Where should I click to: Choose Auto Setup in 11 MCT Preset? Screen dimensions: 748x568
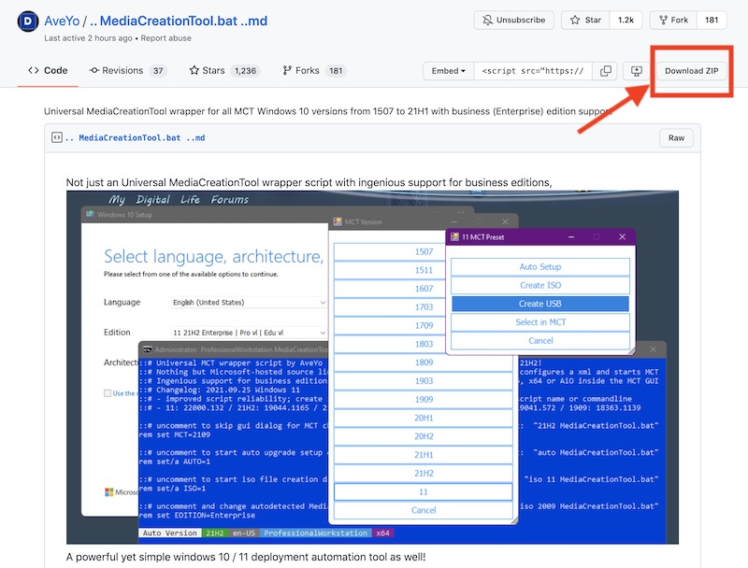(x=540, y=267)
